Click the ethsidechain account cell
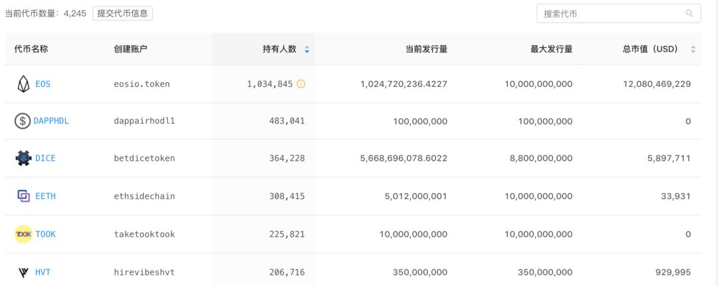 [x=144, y=196]
